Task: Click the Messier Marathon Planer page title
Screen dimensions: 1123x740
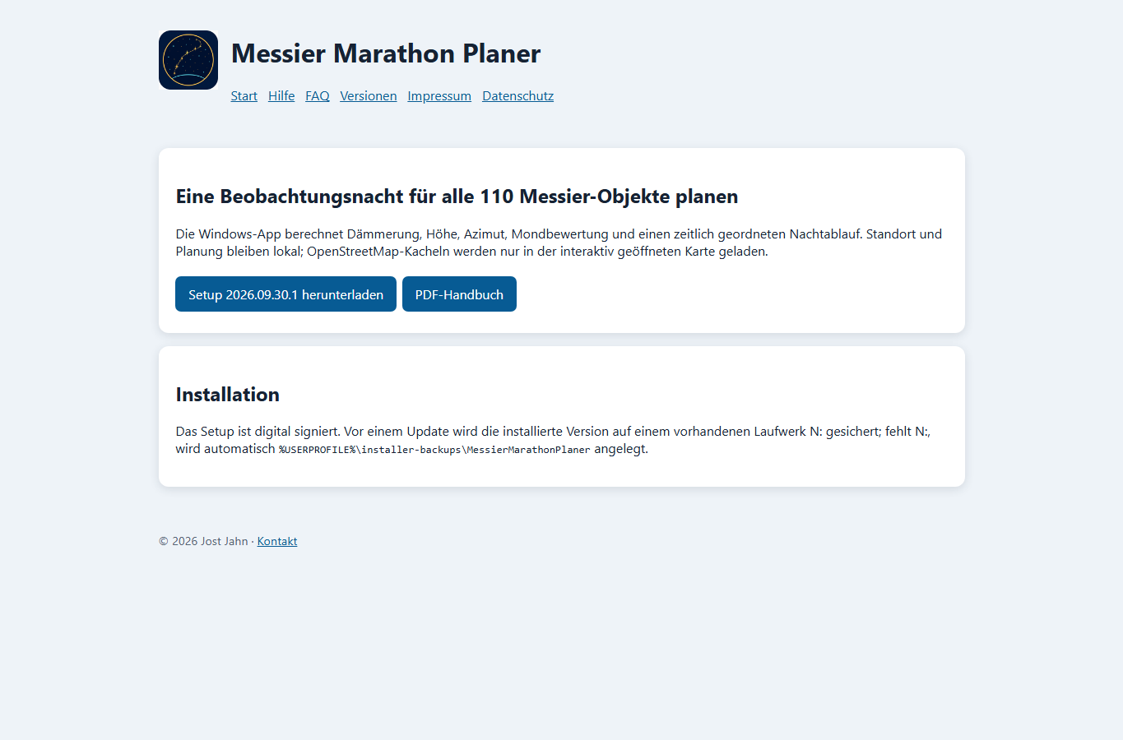Action: click(386, 53)
